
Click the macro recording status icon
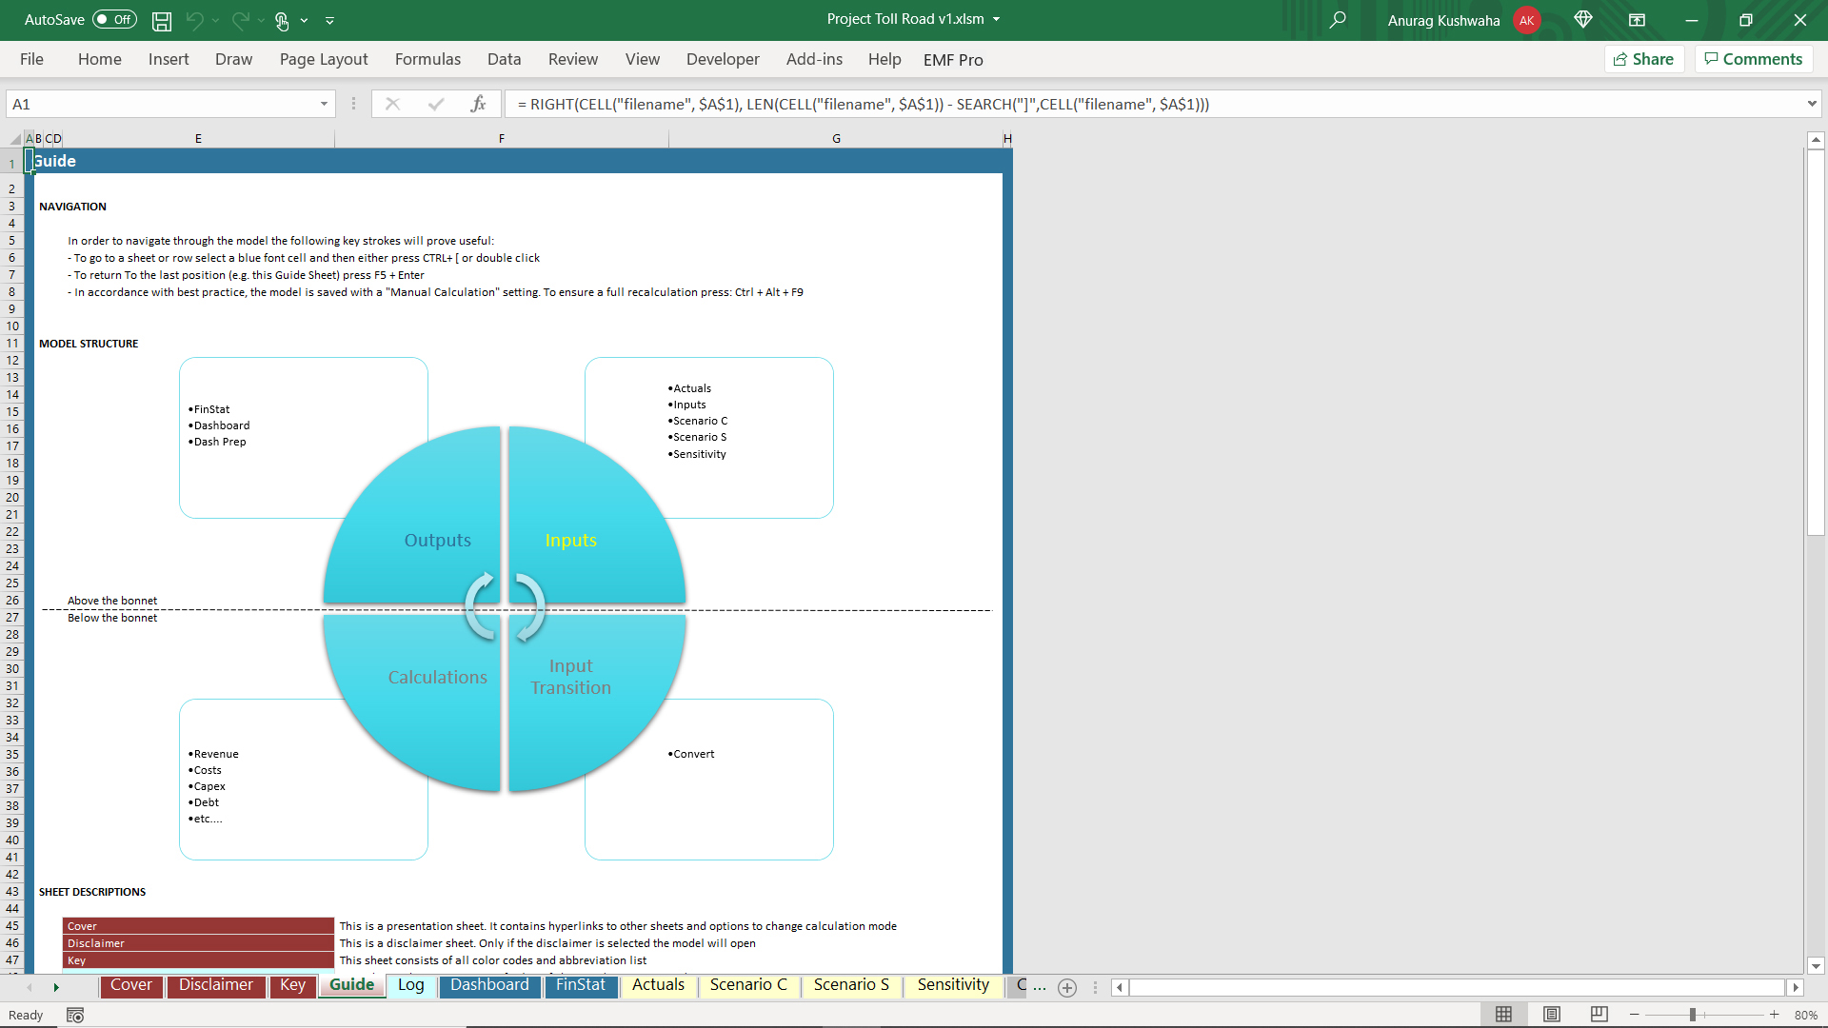75,1016
